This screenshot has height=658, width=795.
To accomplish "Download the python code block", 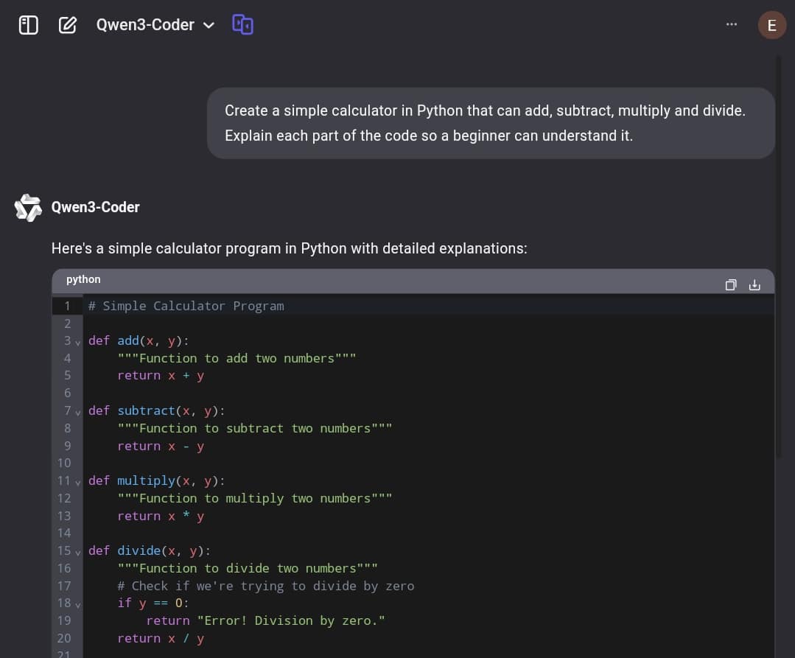I will [754, 285].
